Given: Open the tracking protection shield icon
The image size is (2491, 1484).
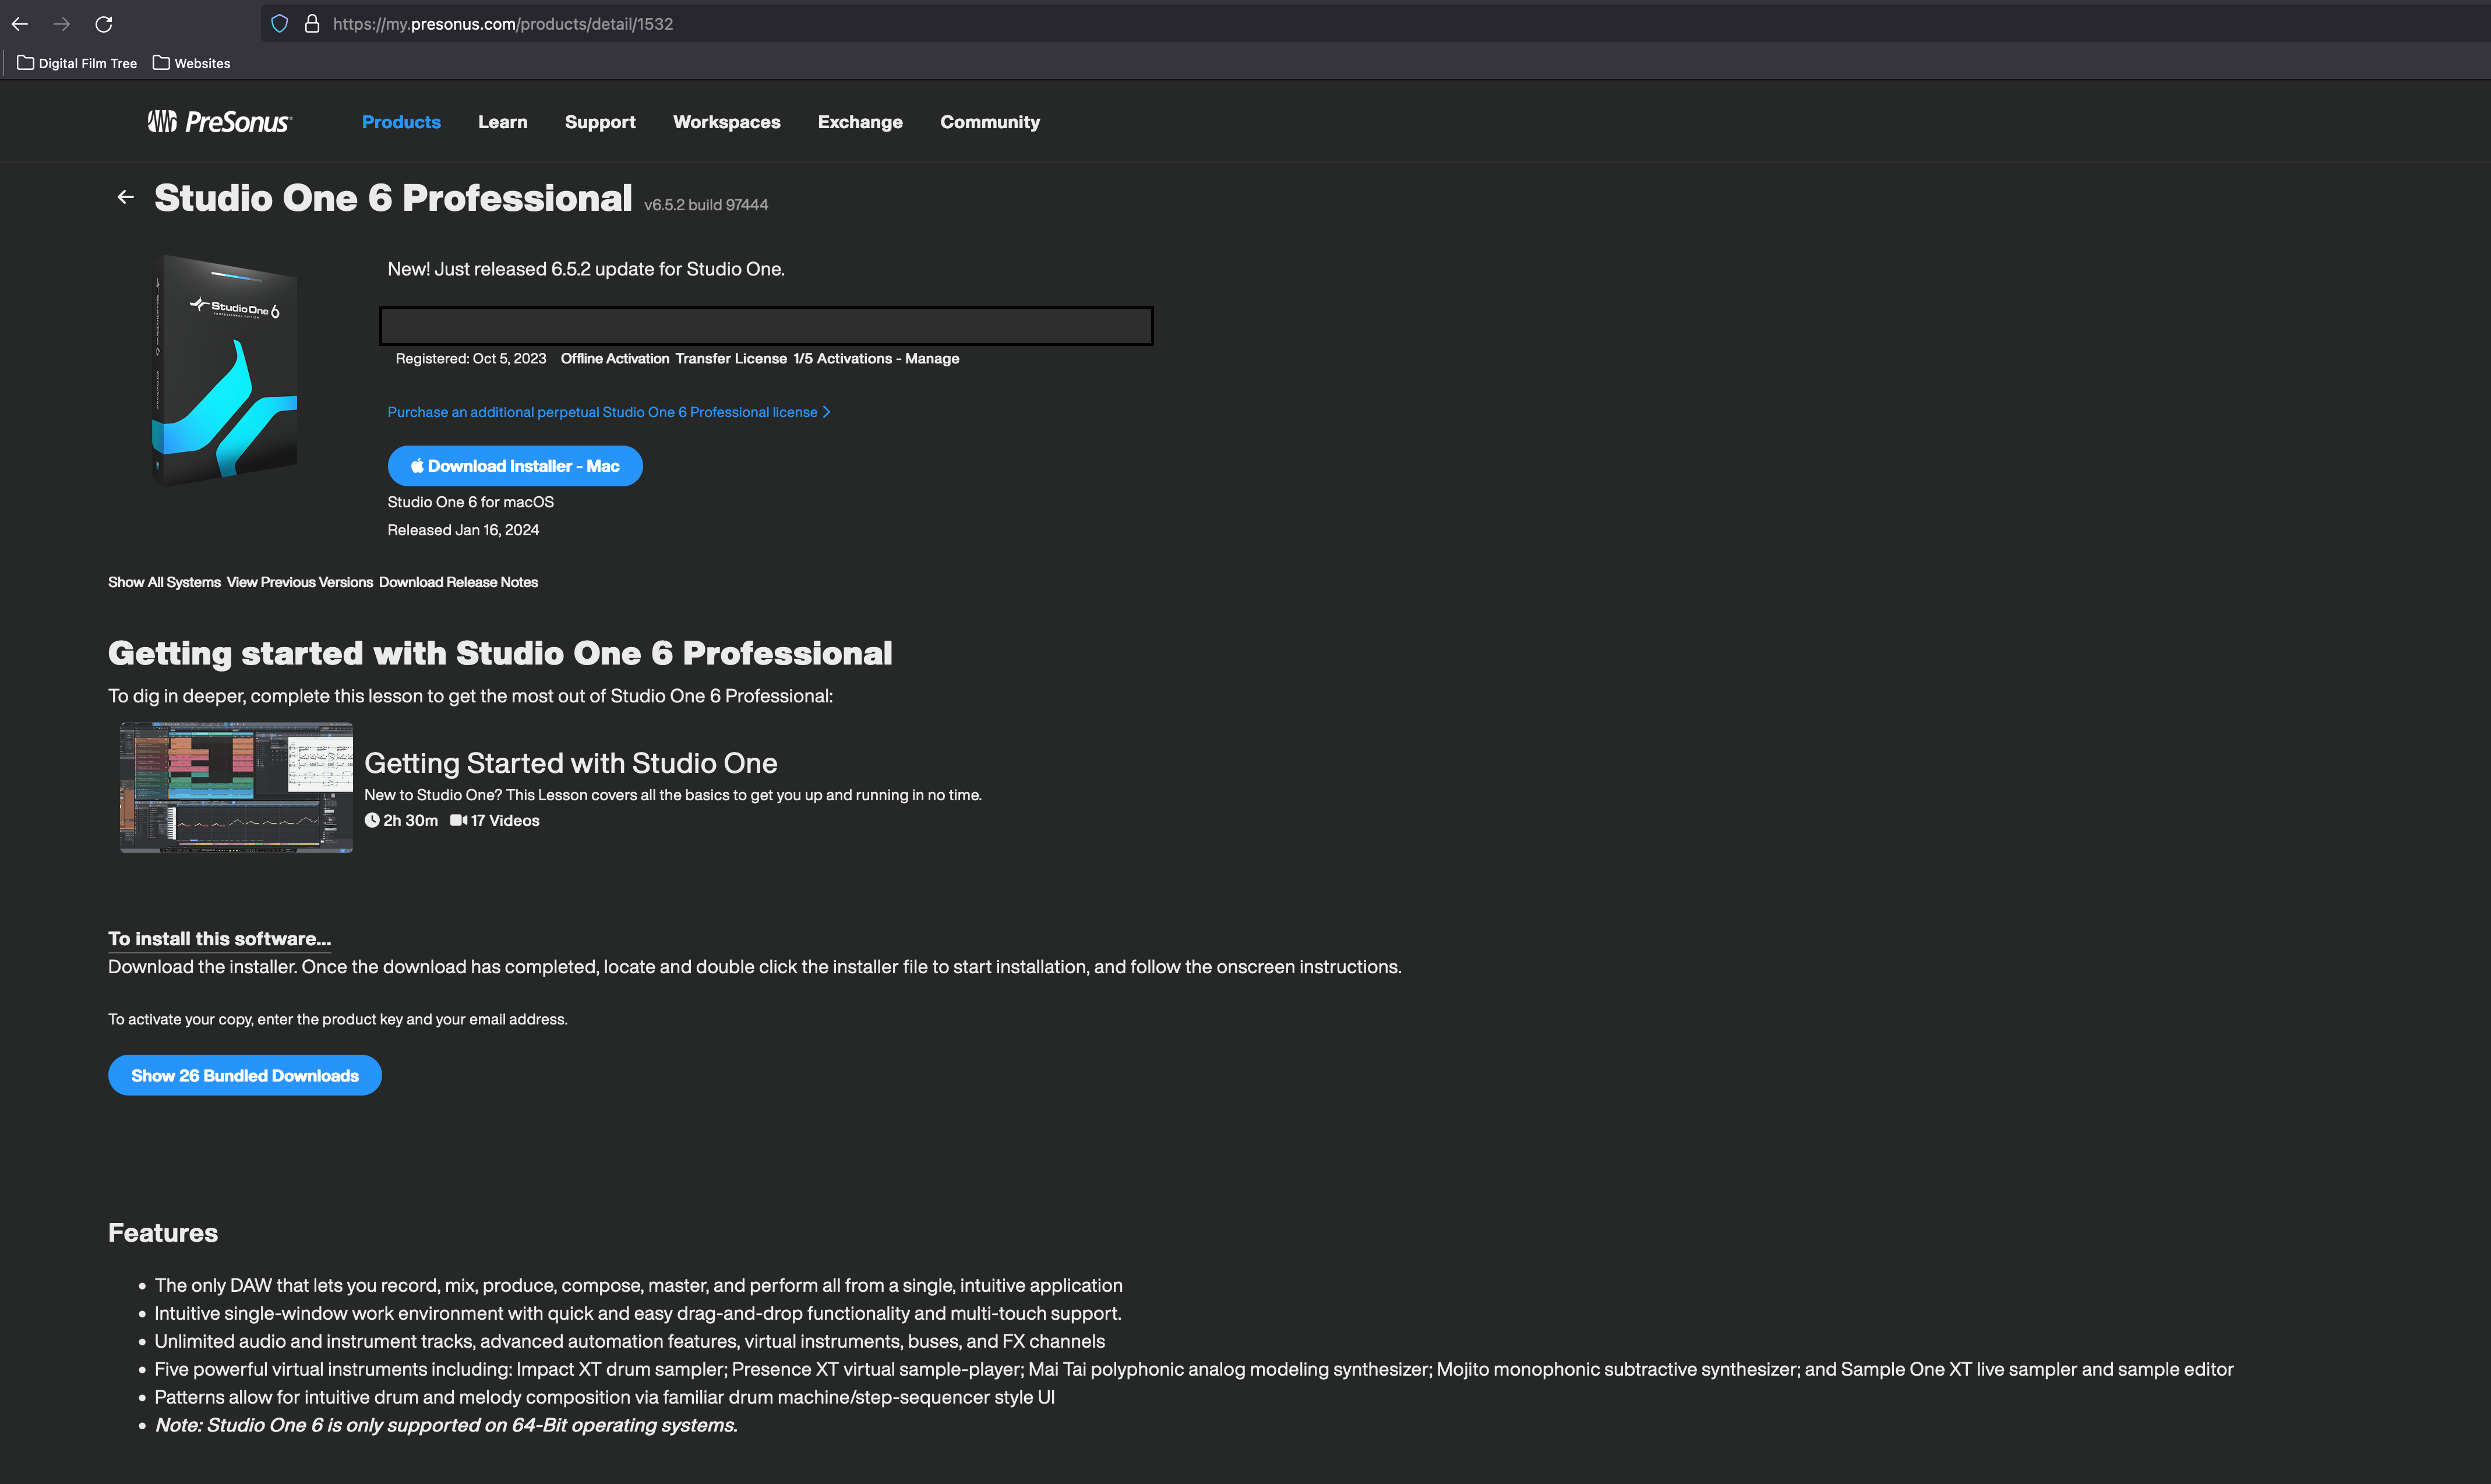Looking at the screenshot, I should [x=280, y=24].
